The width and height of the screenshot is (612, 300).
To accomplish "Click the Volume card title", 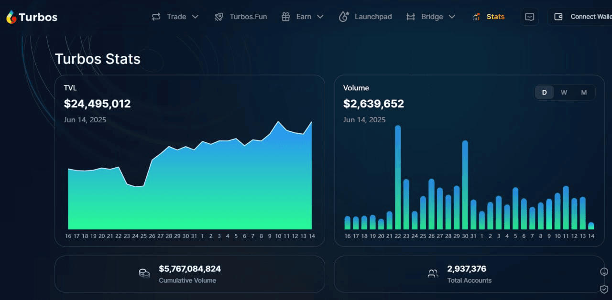I will coord(356,88).
